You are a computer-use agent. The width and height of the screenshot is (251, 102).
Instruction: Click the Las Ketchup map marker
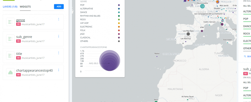point(186,42)
